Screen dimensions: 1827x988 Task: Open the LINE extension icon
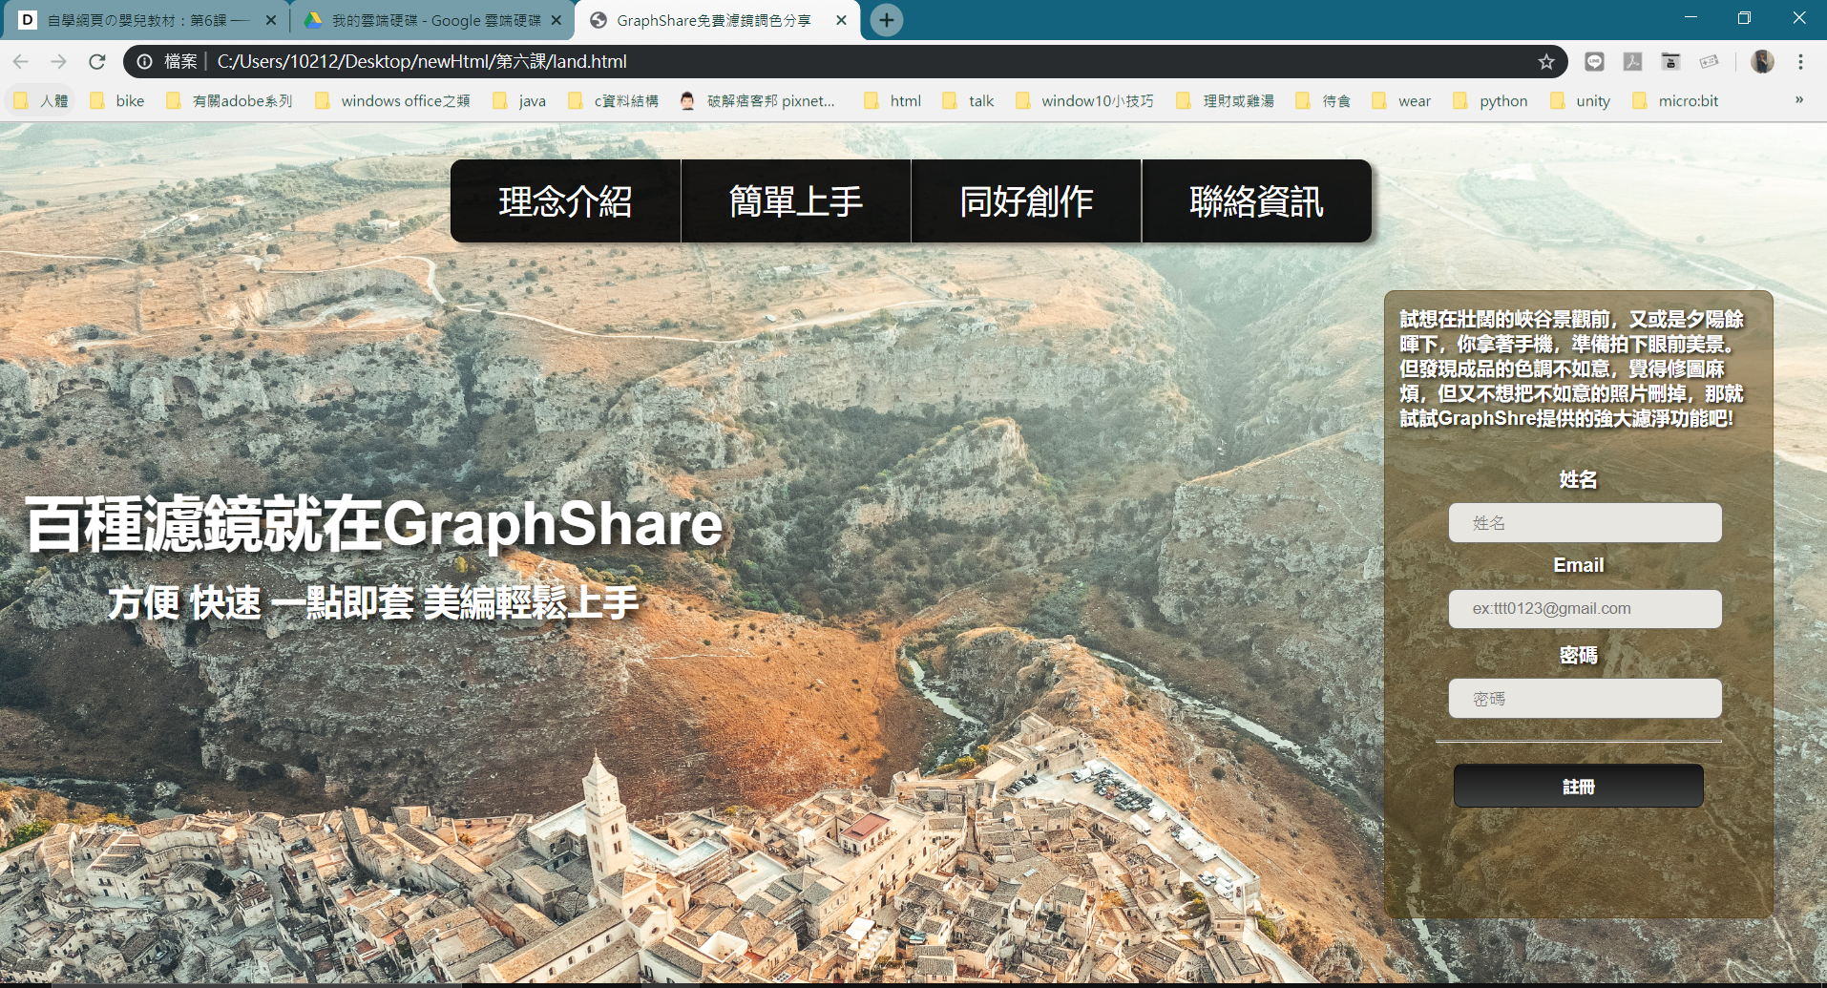pos(1594,62)
